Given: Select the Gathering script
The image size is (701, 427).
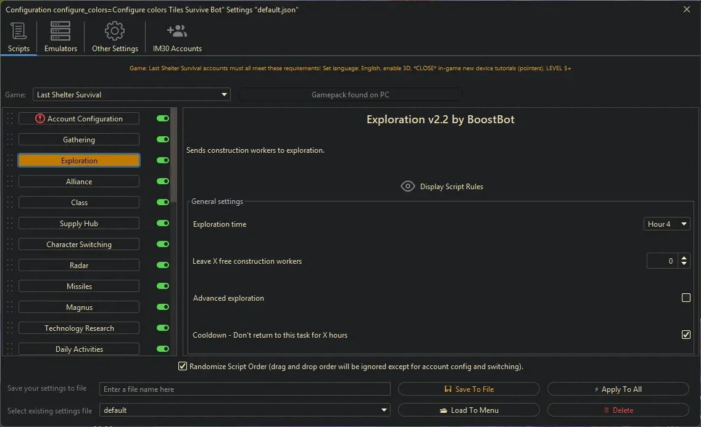Looking at the screenshot, I should click(79, 139).
